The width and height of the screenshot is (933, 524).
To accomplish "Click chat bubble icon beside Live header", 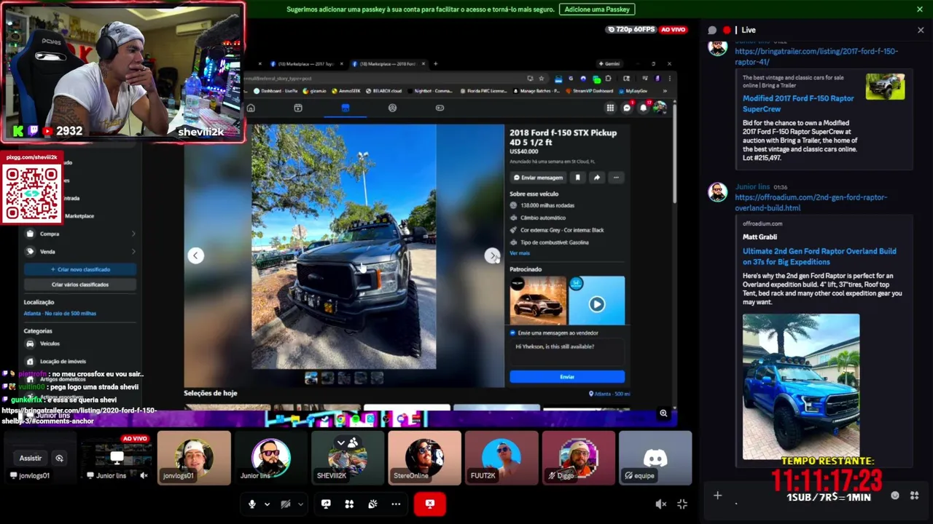I will tap(712, 30).
